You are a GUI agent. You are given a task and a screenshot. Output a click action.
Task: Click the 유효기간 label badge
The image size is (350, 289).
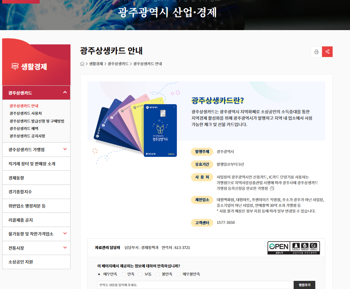tap(202, 164)
